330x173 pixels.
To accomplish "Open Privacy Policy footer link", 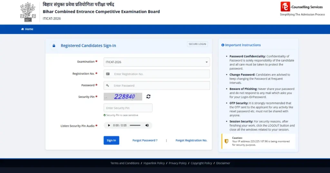I will click(178, 163).
